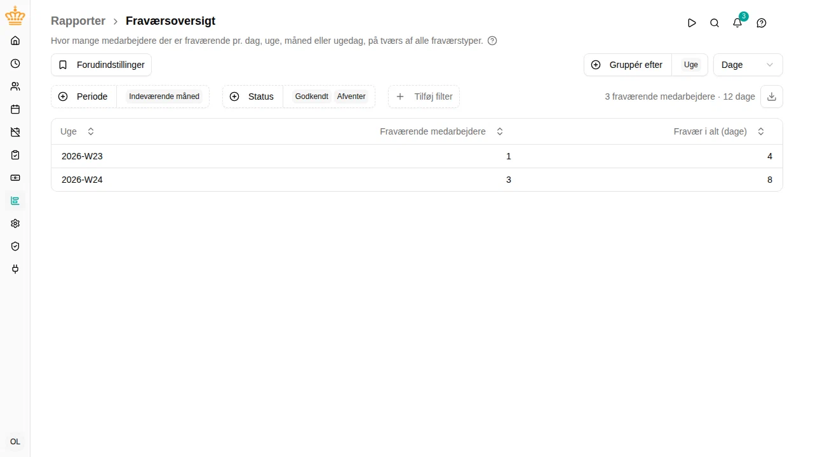
Task: Click the play icon in header
Action: 692,23
